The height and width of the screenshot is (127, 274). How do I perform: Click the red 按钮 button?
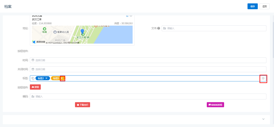pos(35,87)
